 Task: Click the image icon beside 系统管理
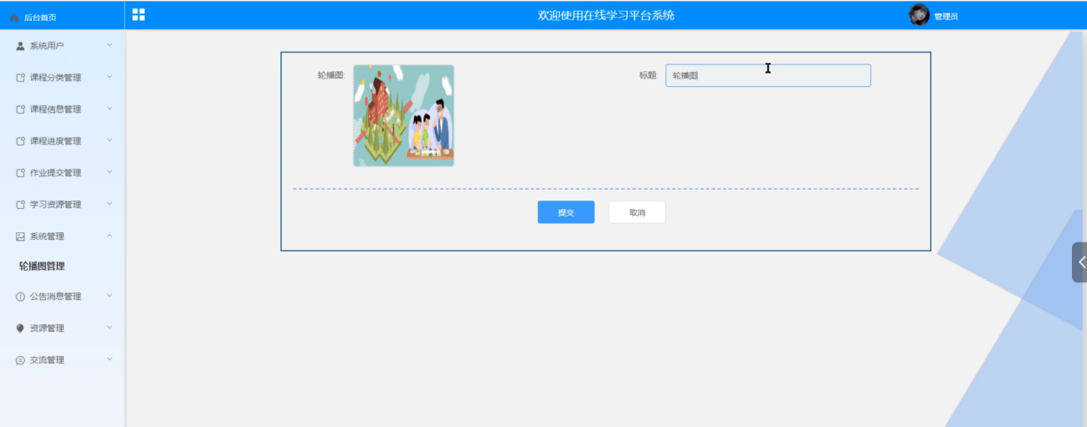tap(20, 236)
